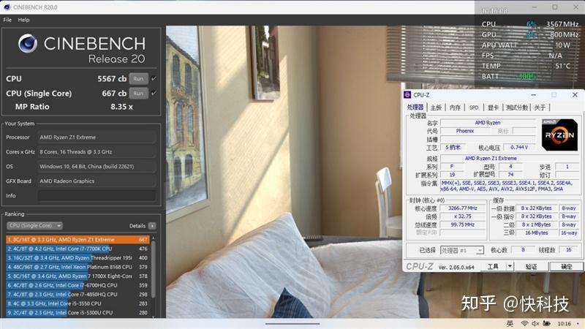Open the Help menu in Cinebench
This screenshot has width=585, height=329.
click(23, 20)
